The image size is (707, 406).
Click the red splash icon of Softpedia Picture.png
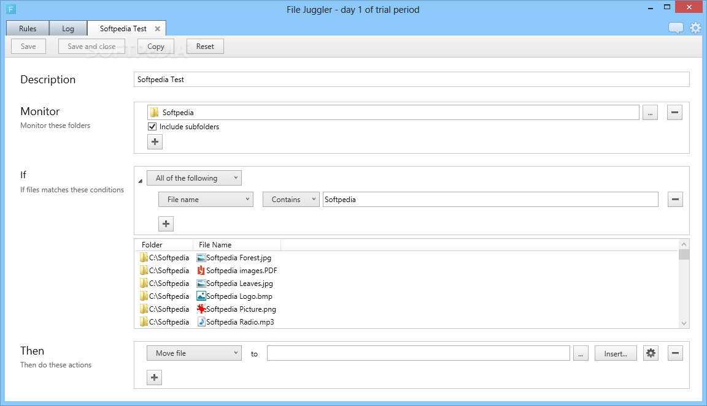[201, 309]
